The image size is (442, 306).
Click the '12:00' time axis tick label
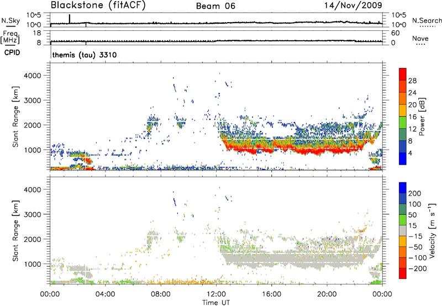pyautogui.click(x=216, y=294)
